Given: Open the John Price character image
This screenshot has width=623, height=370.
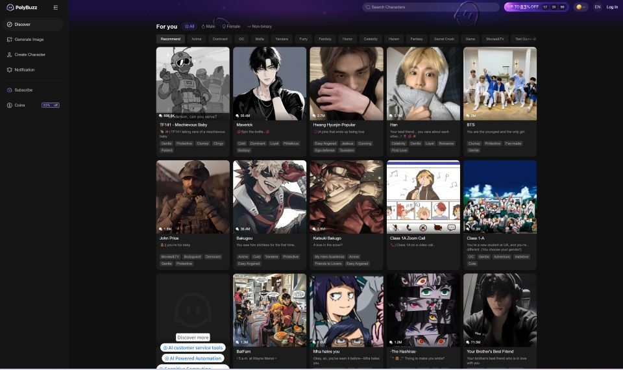Looking at the screenshot, I should pyautogui.click(x=193, y=197).
